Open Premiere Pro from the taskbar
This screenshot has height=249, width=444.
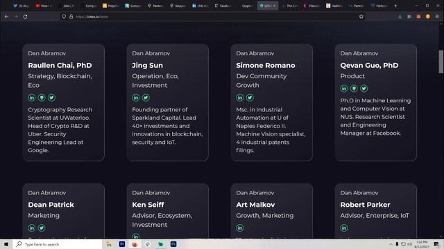(x=122, y=244)
